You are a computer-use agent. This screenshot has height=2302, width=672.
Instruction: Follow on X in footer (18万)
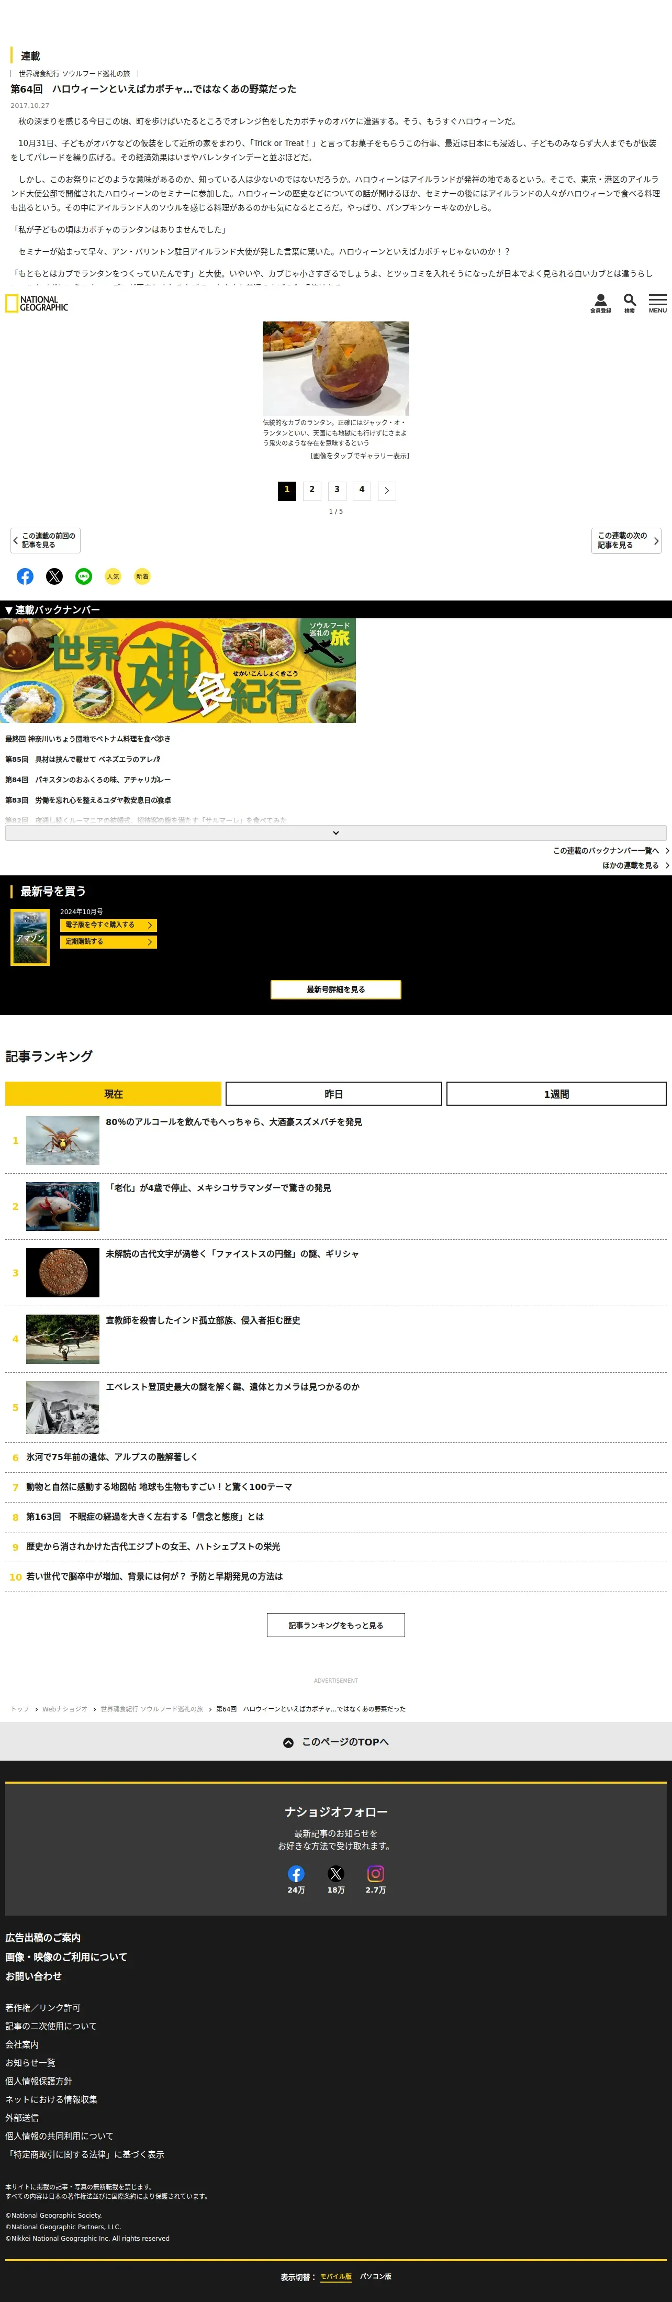tap(336, 1874)
